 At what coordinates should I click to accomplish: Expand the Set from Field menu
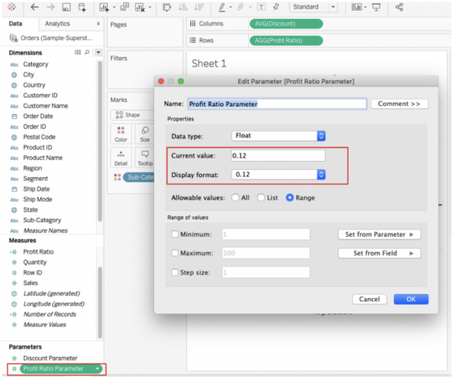coord(379,253)
